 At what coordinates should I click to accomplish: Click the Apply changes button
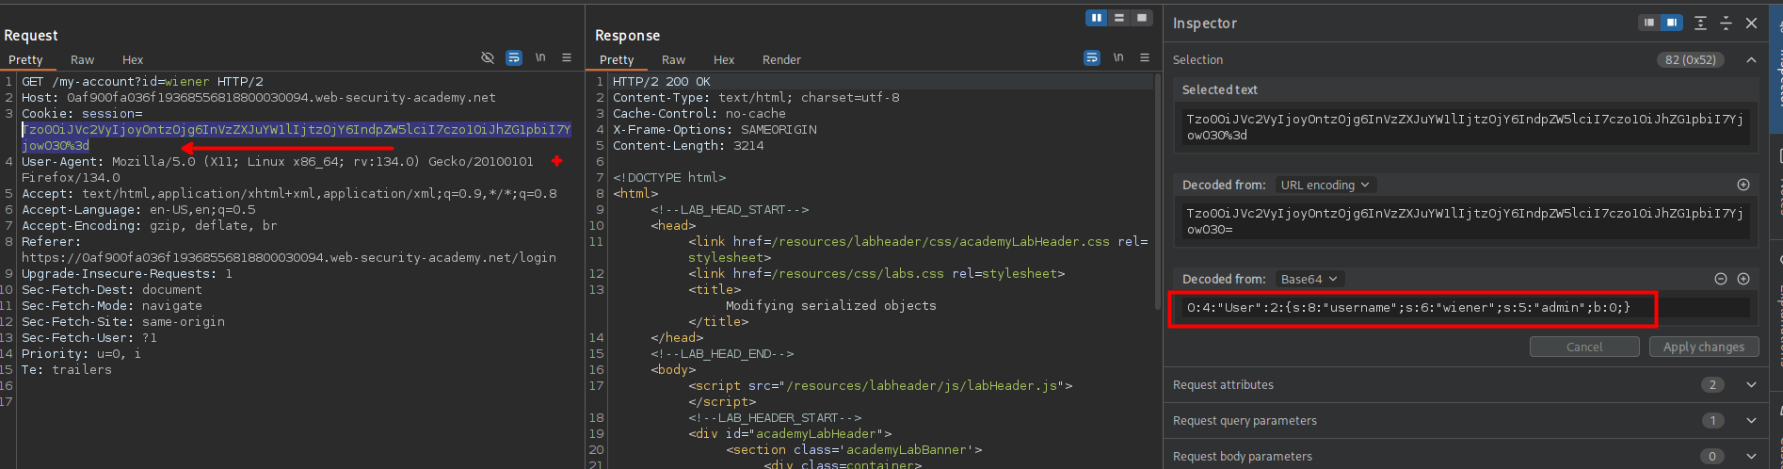point(1703,348)
